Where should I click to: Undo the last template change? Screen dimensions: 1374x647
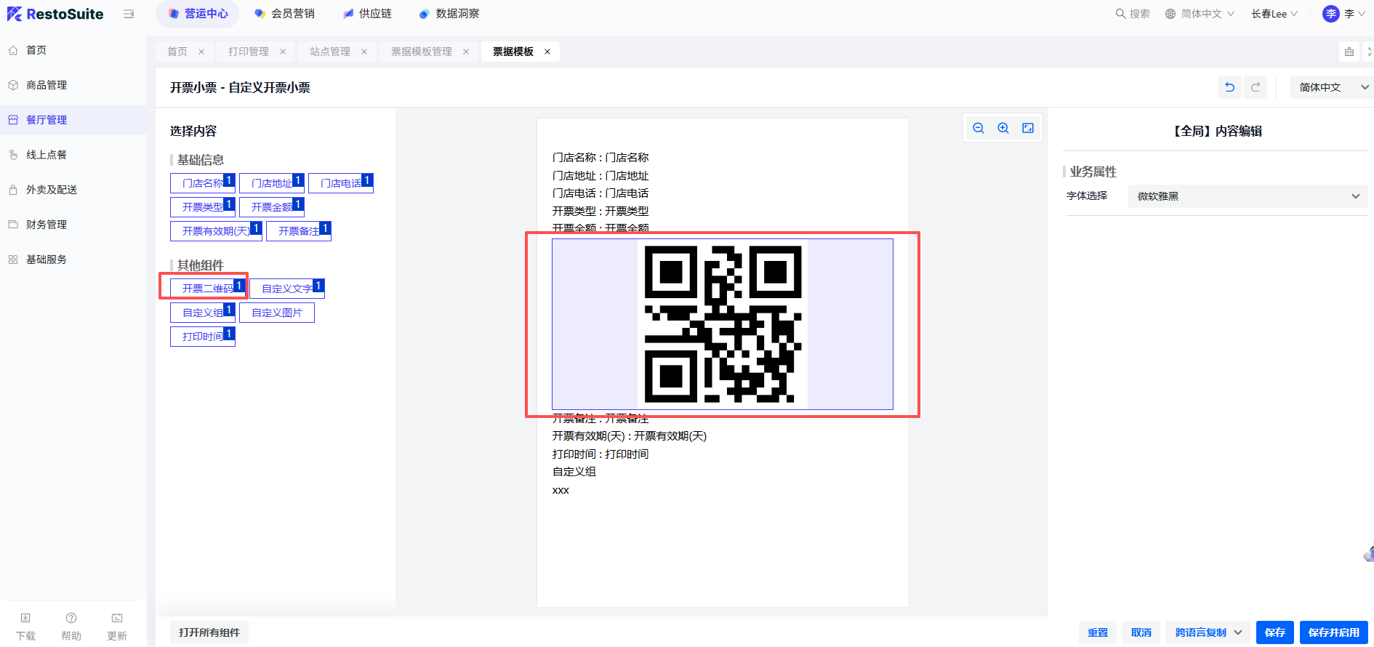[1230, 87]
